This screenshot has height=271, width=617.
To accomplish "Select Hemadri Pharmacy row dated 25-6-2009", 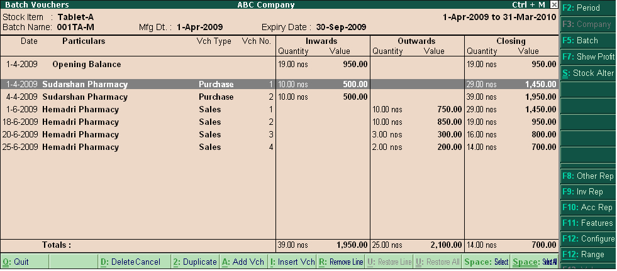I will click(x=279, y=147).
